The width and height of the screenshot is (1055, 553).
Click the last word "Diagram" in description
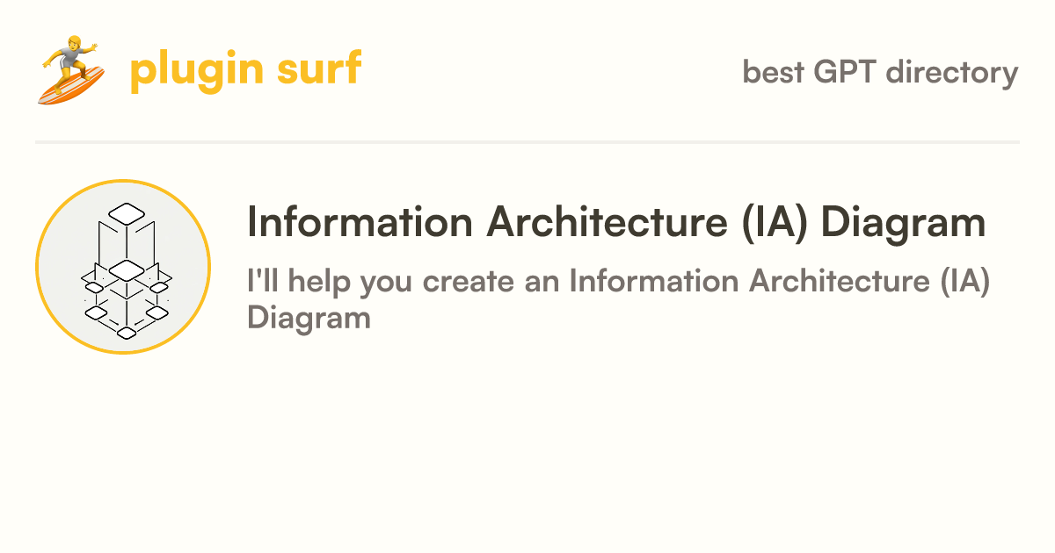pyautogui.click(x=309, y=318)
